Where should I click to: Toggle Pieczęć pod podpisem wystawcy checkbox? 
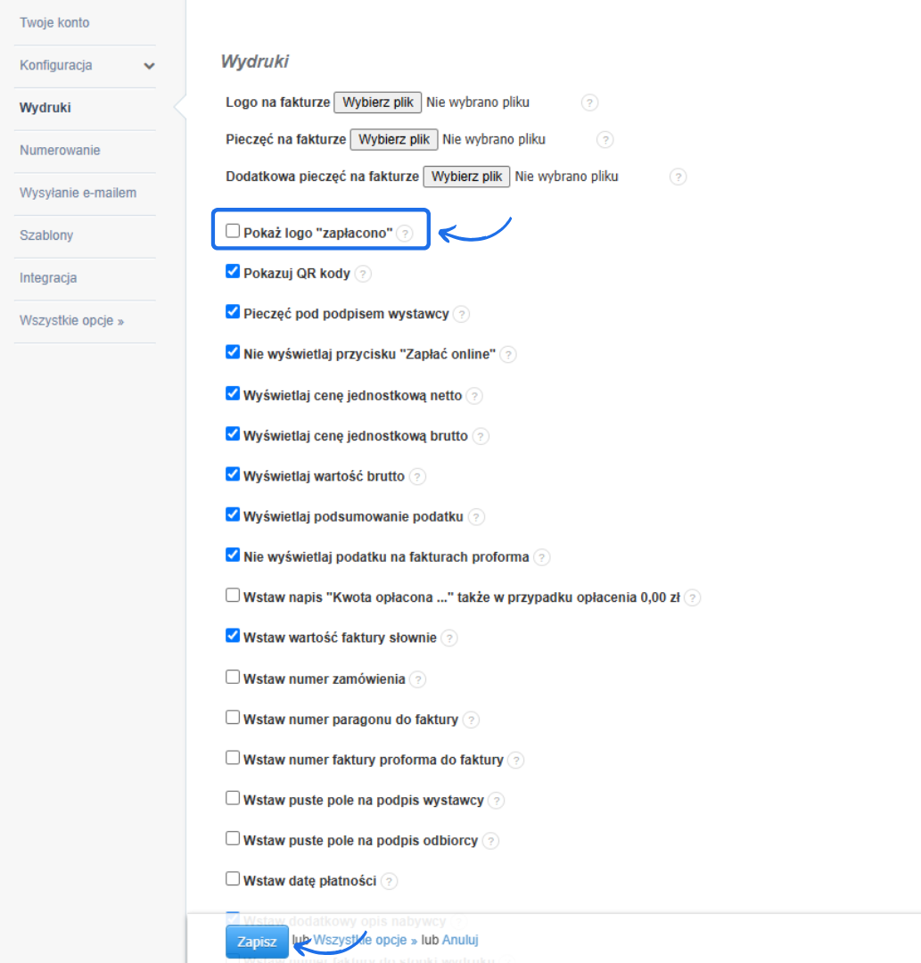tap(233, 312)
